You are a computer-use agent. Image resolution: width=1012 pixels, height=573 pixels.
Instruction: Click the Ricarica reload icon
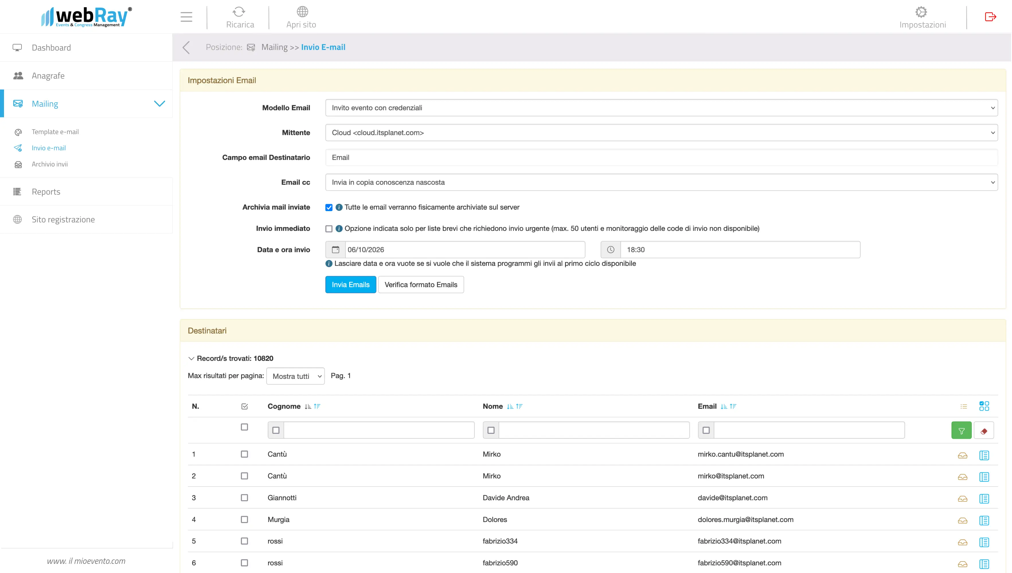tap(239, 11)
